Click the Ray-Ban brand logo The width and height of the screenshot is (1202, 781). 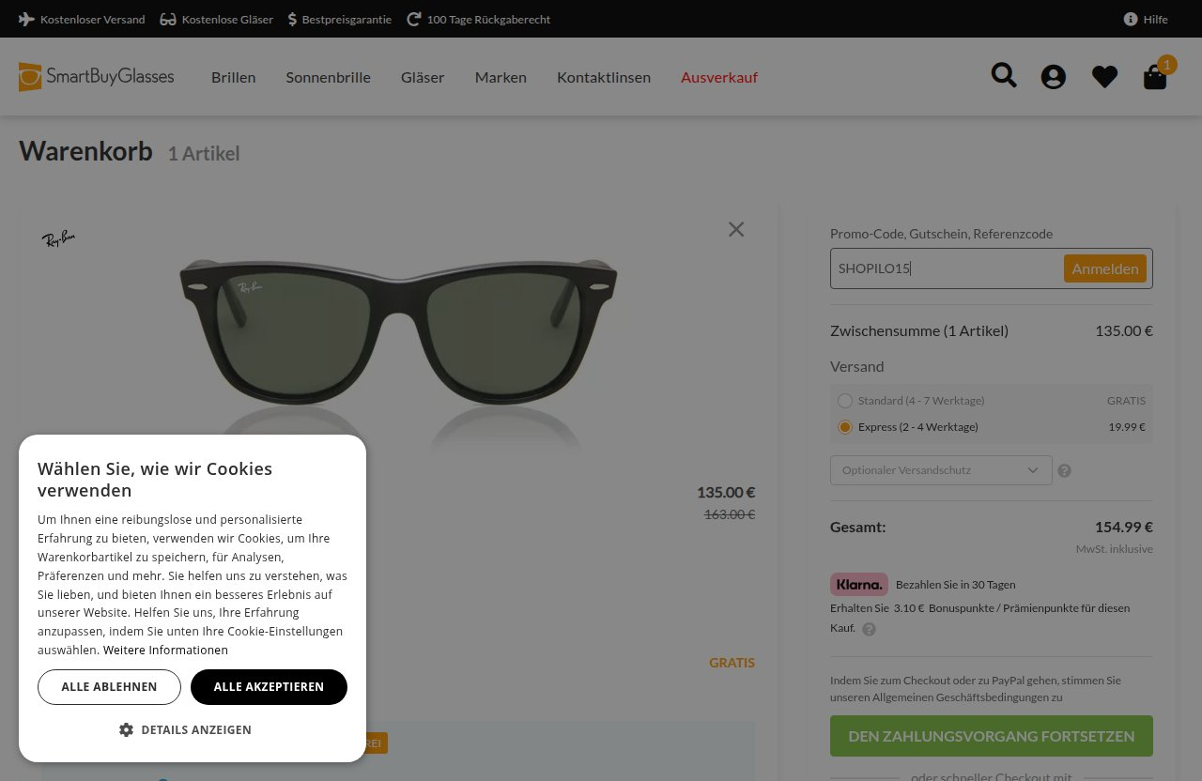pyautogui.click(x=58, y=239)
